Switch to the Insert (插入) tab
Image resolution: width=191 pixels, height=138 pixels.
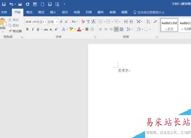53,12
